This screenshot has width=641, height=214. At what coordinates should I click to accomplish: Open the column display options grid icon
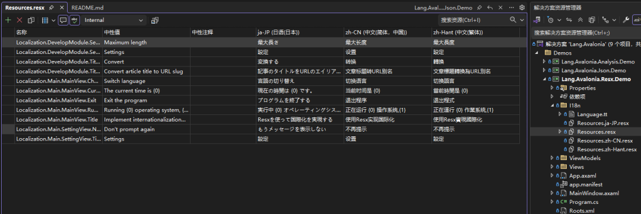tap(49, 20)
